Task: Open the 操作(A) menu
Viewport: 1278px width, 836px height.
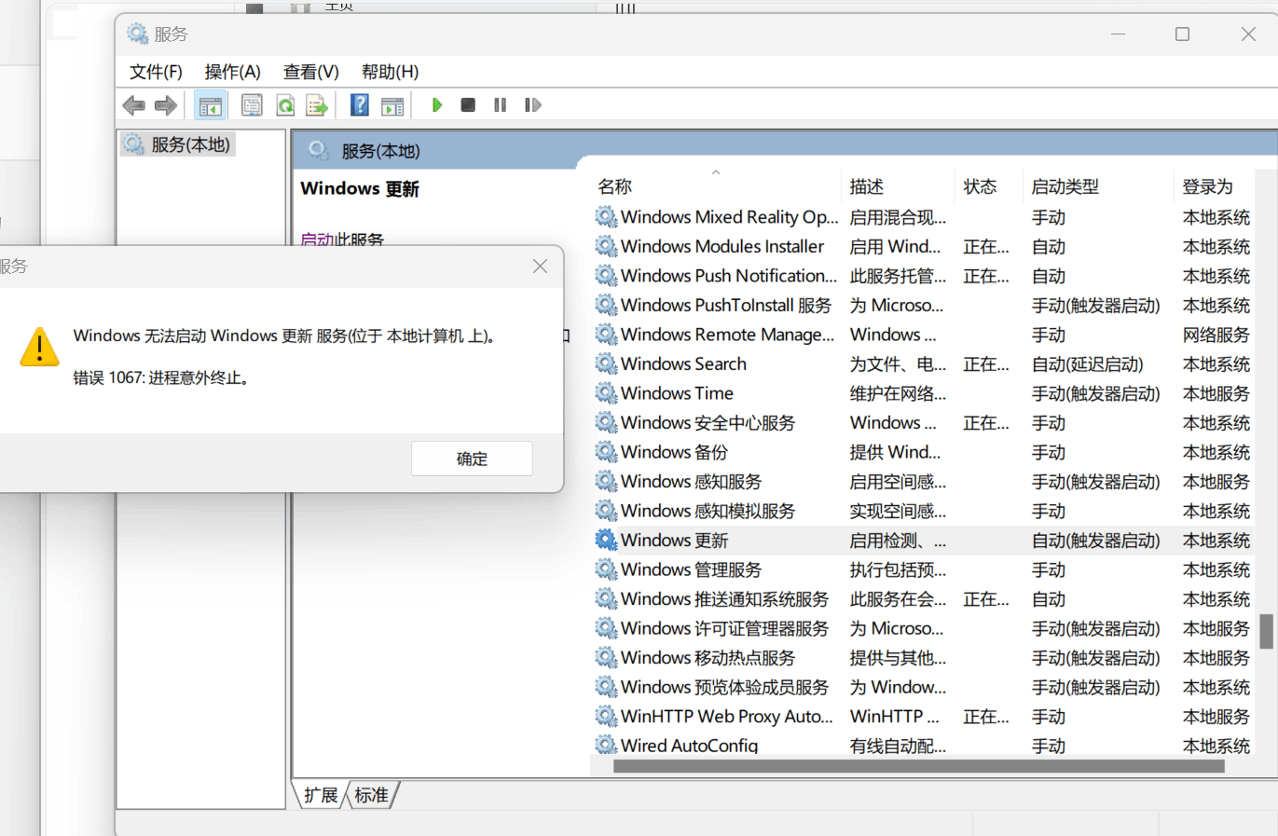Action: (233, 72)
